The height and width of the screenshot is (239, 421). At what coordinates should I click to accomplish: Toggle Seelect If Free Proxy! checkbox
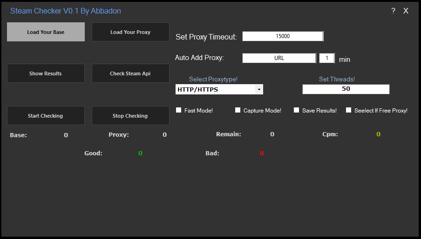coord(348,110)
